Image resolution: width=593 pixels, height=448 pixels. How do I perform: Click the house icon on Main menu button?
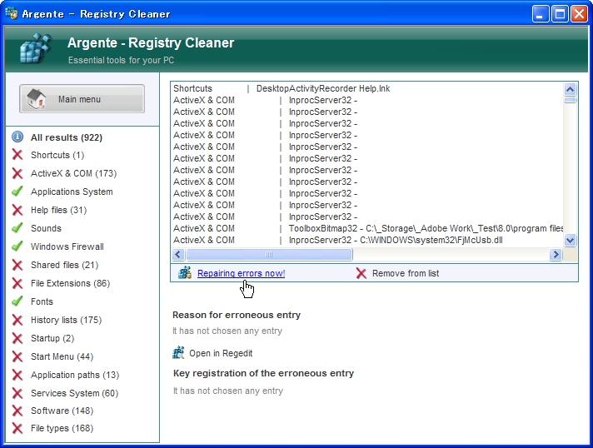(x=37, y=99)
